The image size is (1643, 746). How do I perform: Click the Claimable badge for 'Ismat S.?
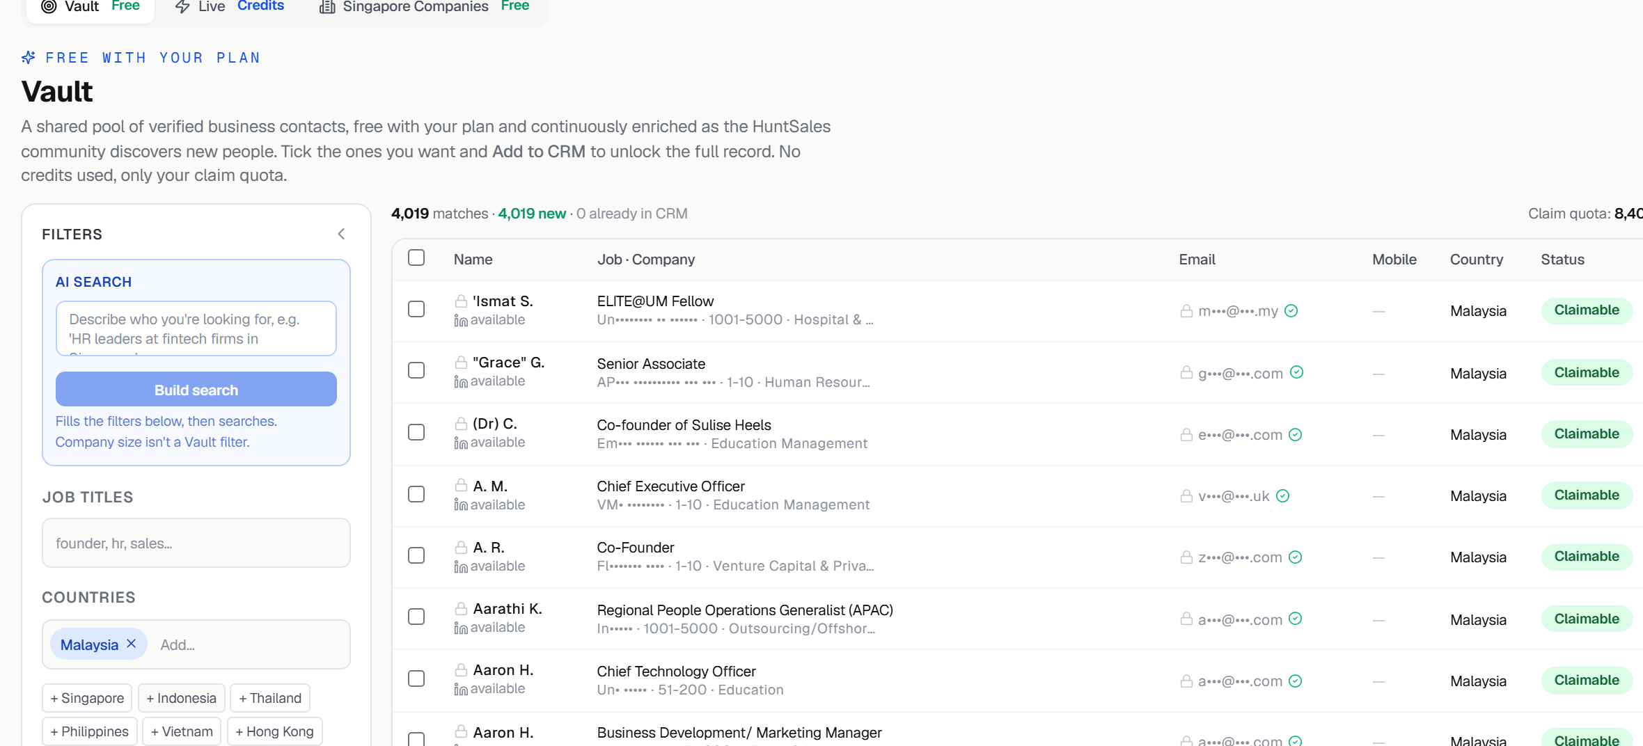coord(1587,310)
